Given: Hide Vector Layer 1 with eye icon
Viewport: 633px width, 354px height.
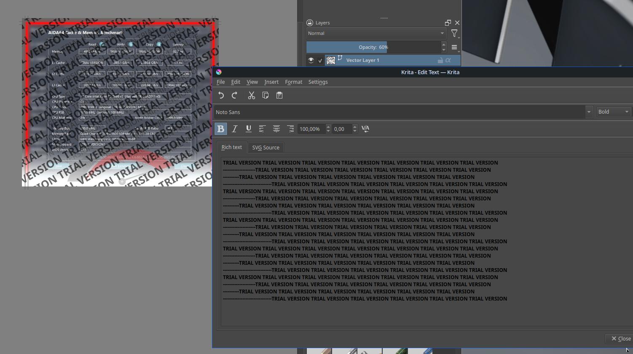Looking at the screenshot, I should (x=311, y=60).
